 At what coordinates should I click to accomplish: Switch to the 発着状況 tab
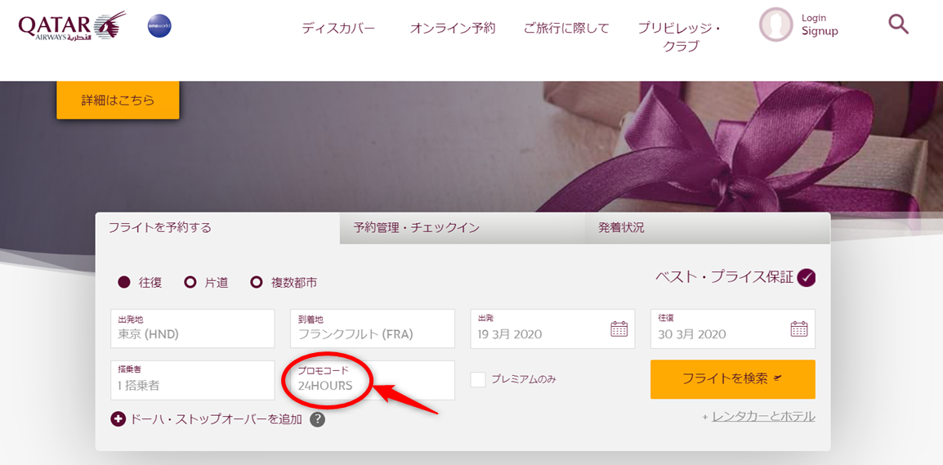point(708,228)
